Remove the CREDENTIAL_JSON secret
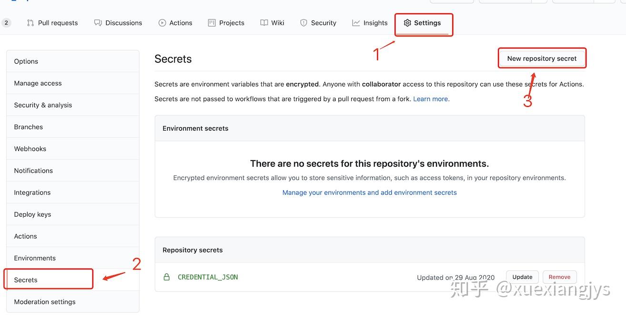 pos(559,277)
